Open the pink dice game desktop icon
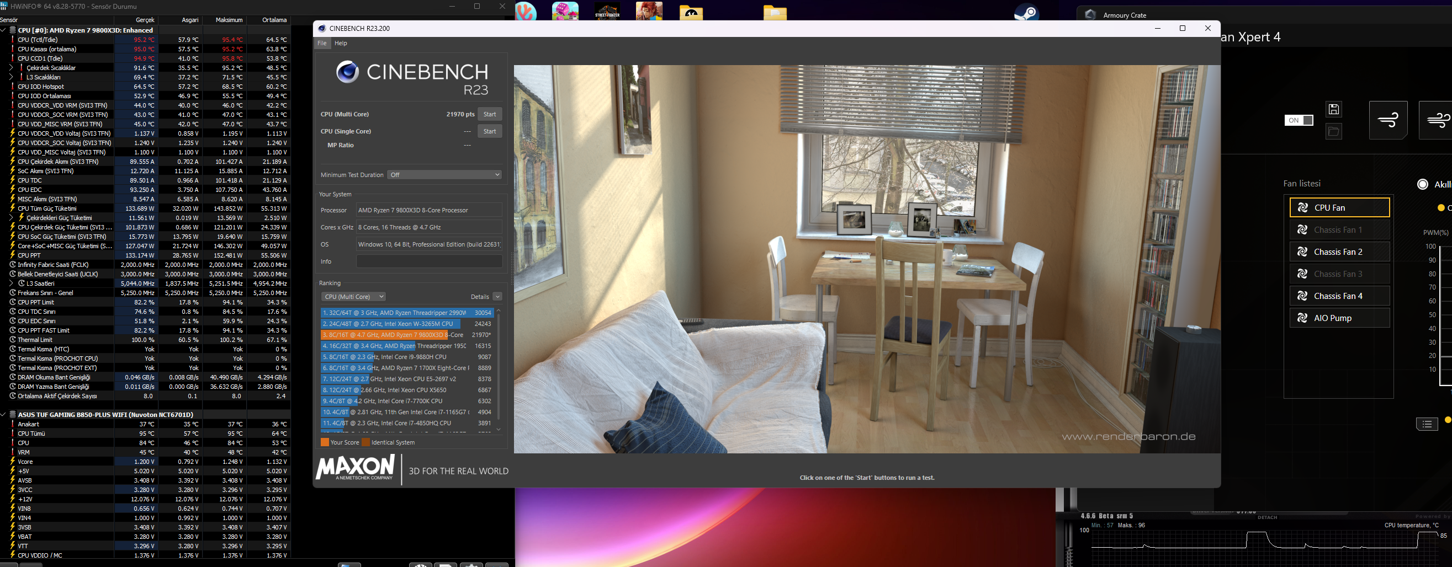Screen dimensions: 1452x567 (565, 11)
